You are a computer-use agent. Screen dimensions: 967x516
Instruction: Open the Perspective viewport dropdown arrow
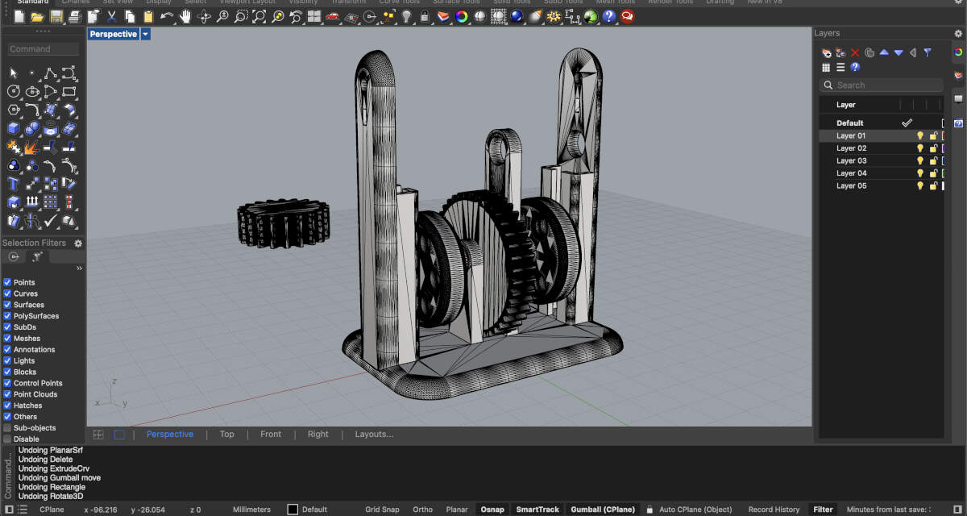coord(145,34)
